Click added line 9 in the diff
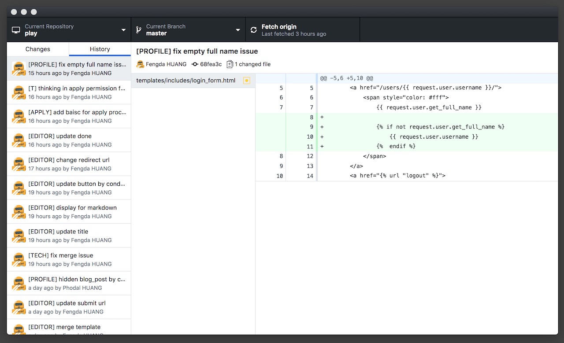 440,127
